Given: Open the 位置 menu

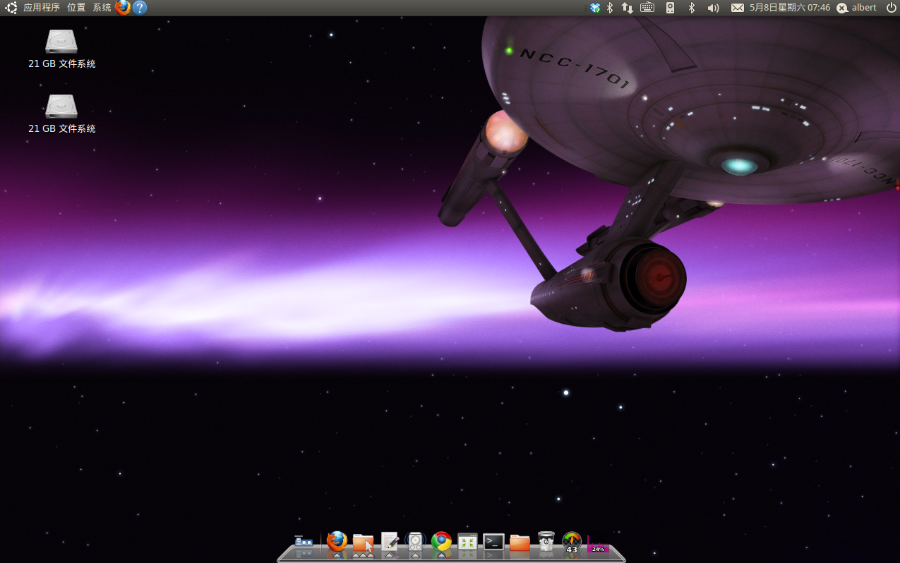Looking at the screenshot, I should [76, 8].
